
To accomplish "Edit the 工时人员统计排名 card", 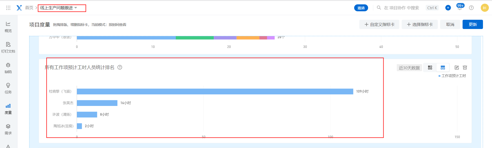I will pos(457,67).
